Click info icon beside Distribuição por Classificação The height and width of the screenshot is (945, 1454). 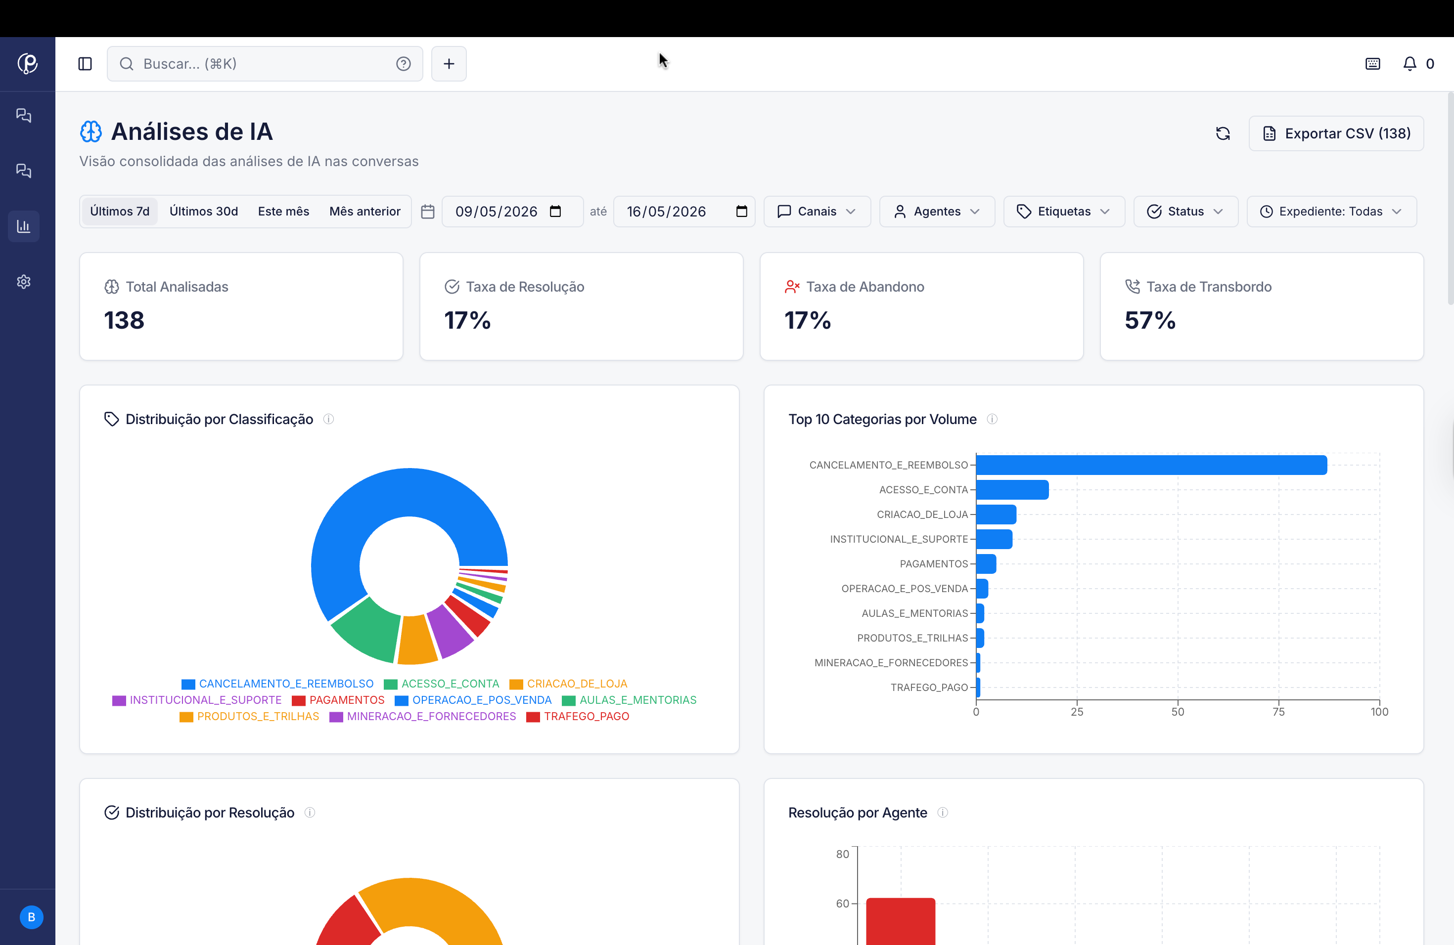click(x=329, y=419)
